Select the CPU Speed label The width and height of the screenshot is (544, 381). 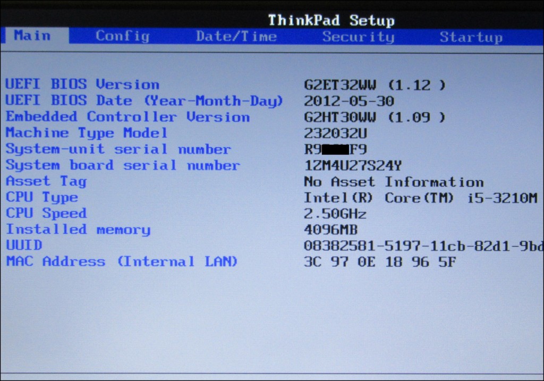click(46, 213)
